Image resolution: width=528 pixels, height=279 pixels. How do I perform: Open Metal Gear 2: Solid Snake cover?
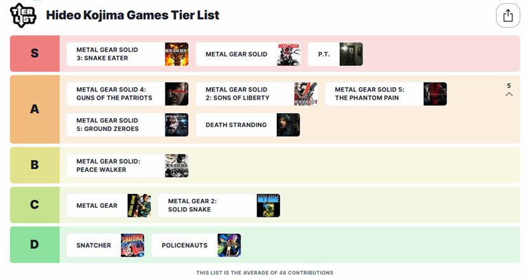pyautogui.click(x=268, y=205)
